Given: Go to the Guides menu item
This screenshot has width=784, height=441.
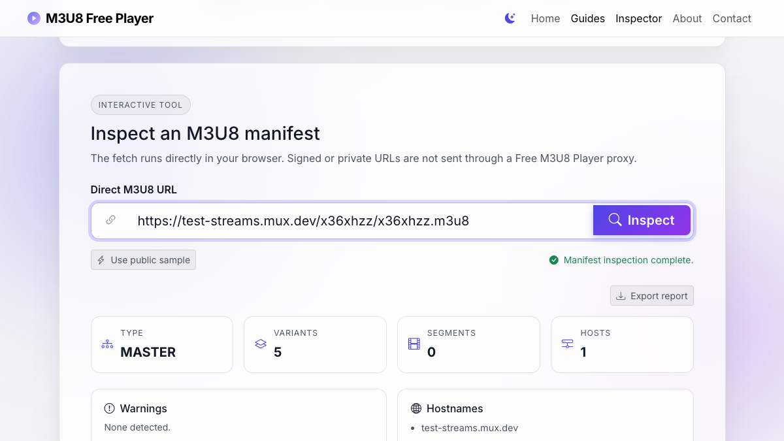Looking at the screenshot, I should tap(588, 18).
